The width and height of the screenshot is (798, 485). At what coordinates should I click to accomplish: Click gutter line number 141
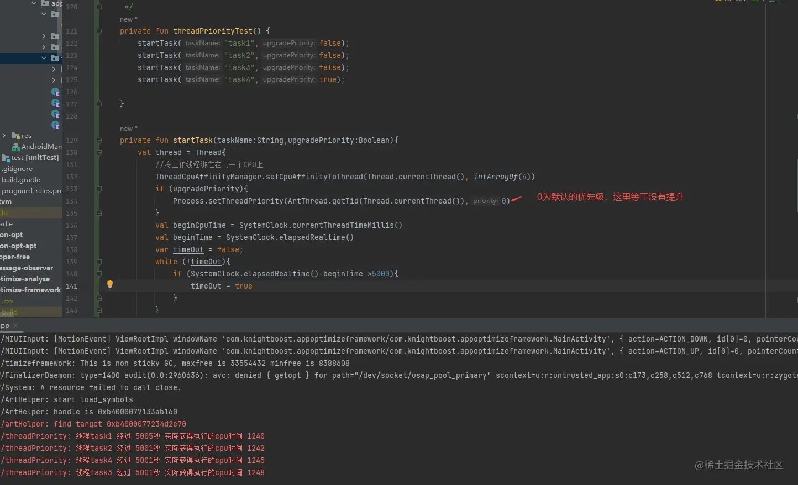(x=72, y=286)
